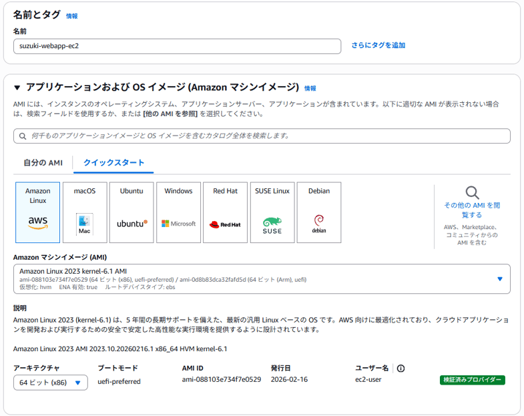Open 情報 link next to 名前とタグ
The width and height of the screenshot is (524, 416).
pyautogui.click(x=72, y=16)
